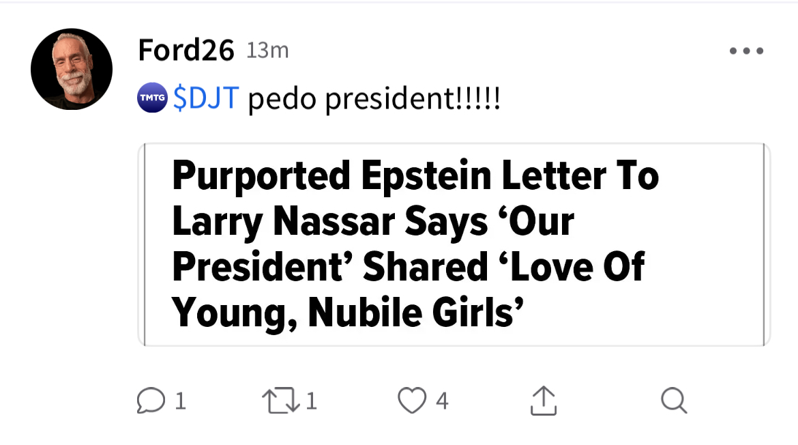Open Ford26's profile picture
The width and height of the screenshot is (798, 445).
tap(72, 69)
